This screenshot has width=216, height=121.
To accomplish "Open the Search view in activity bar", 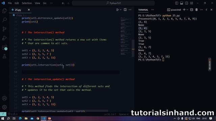I will coord(4,20).
